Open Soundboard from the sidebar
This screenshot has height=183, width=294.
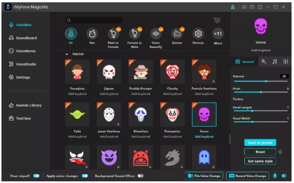(x=26, y=38)
